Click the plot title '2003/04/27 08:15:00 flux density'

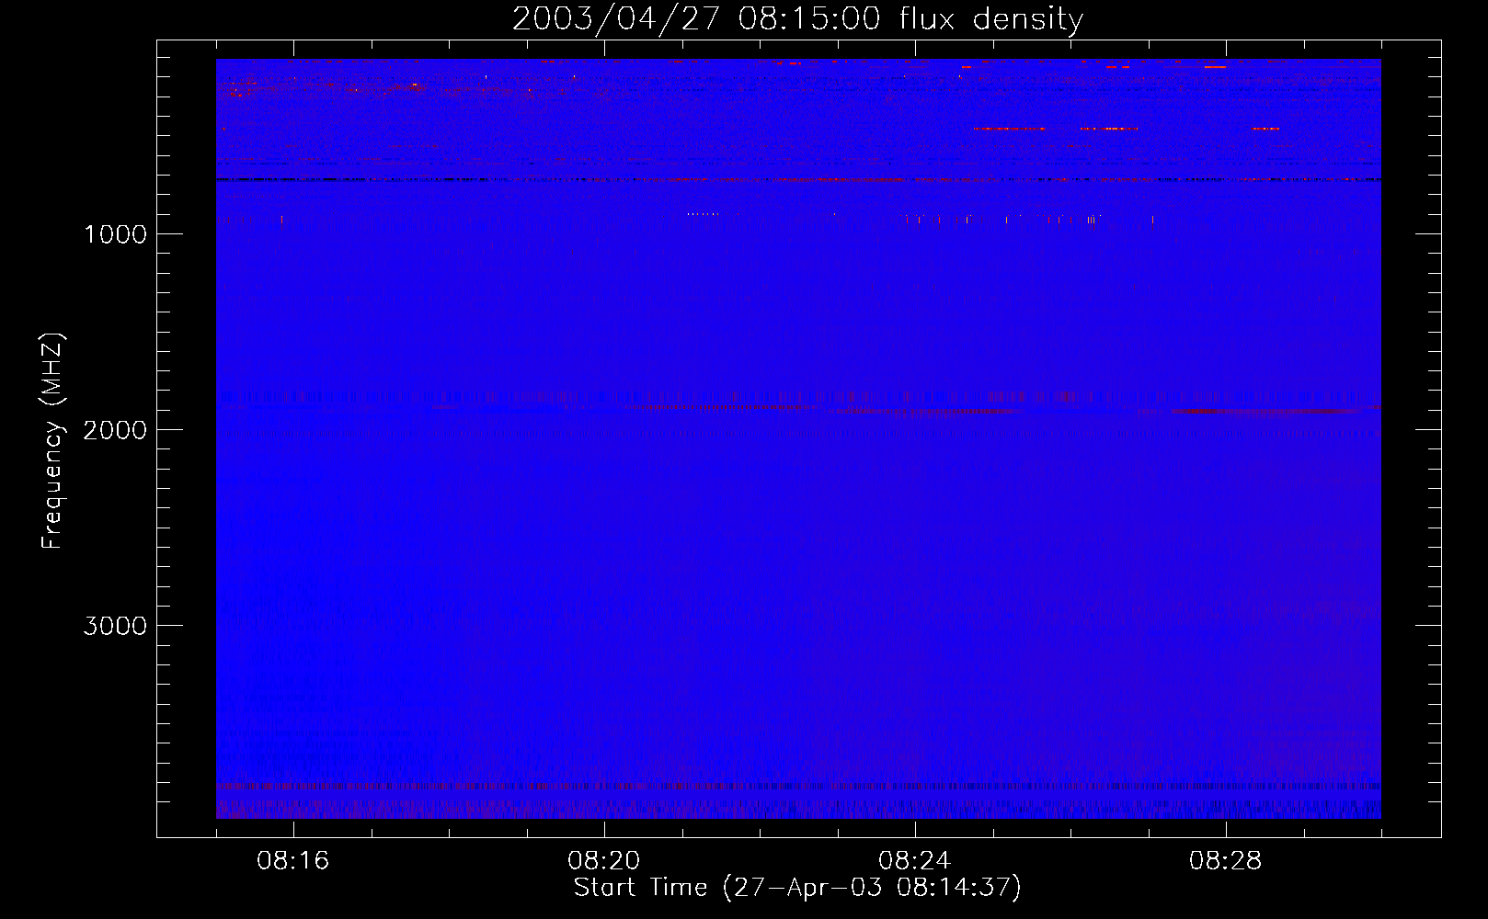tap(797, 19)
